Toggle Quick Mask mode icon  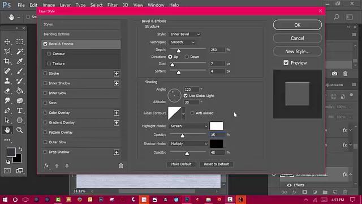click(x=7, y=171)
